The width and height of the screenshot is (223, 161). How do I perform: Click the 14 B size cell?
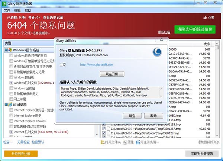(x=207, y=49)
